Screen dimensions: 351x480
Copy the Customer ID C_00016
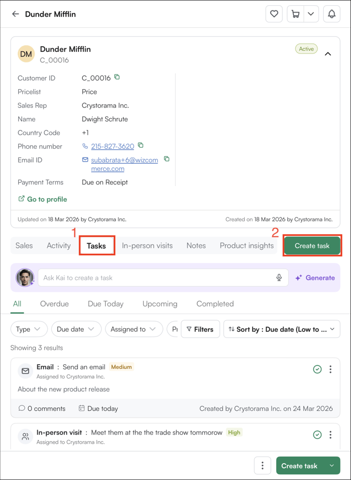point(117,77)
